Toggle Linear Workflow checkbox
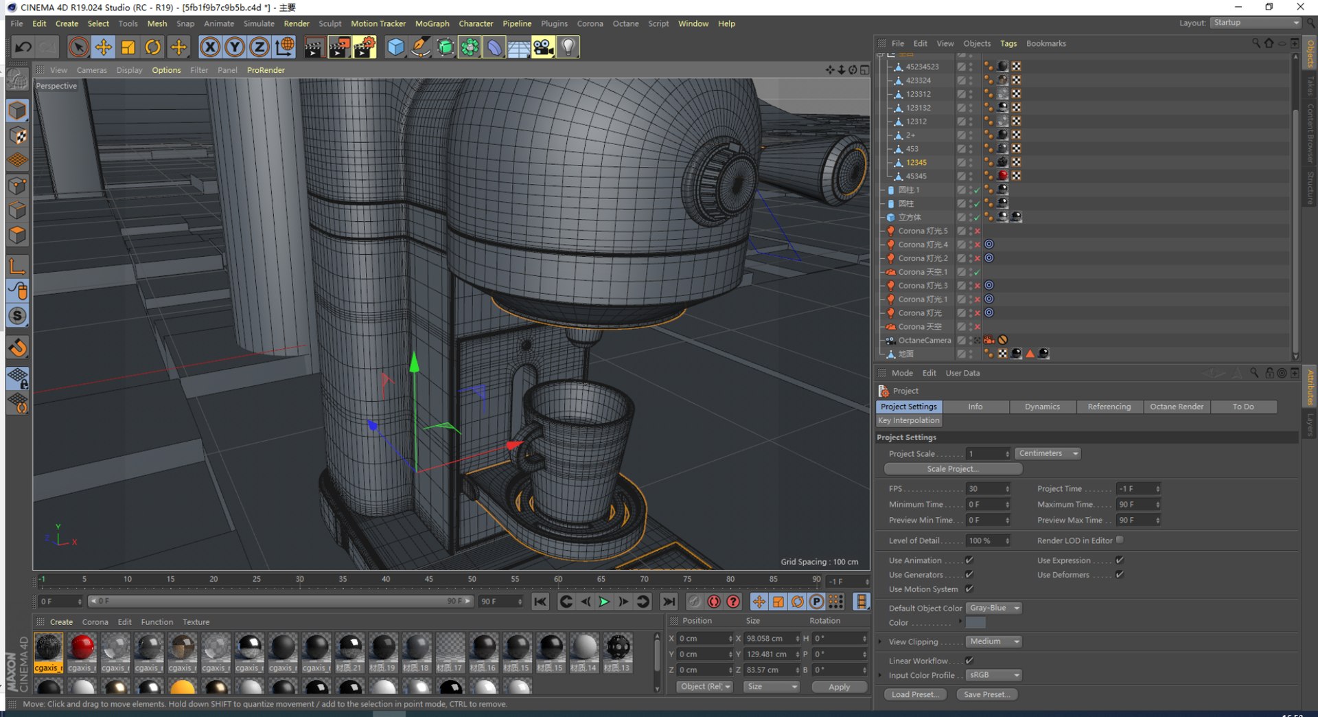The height and width of the screenshot is (717, 1318). tap(969, 661)
